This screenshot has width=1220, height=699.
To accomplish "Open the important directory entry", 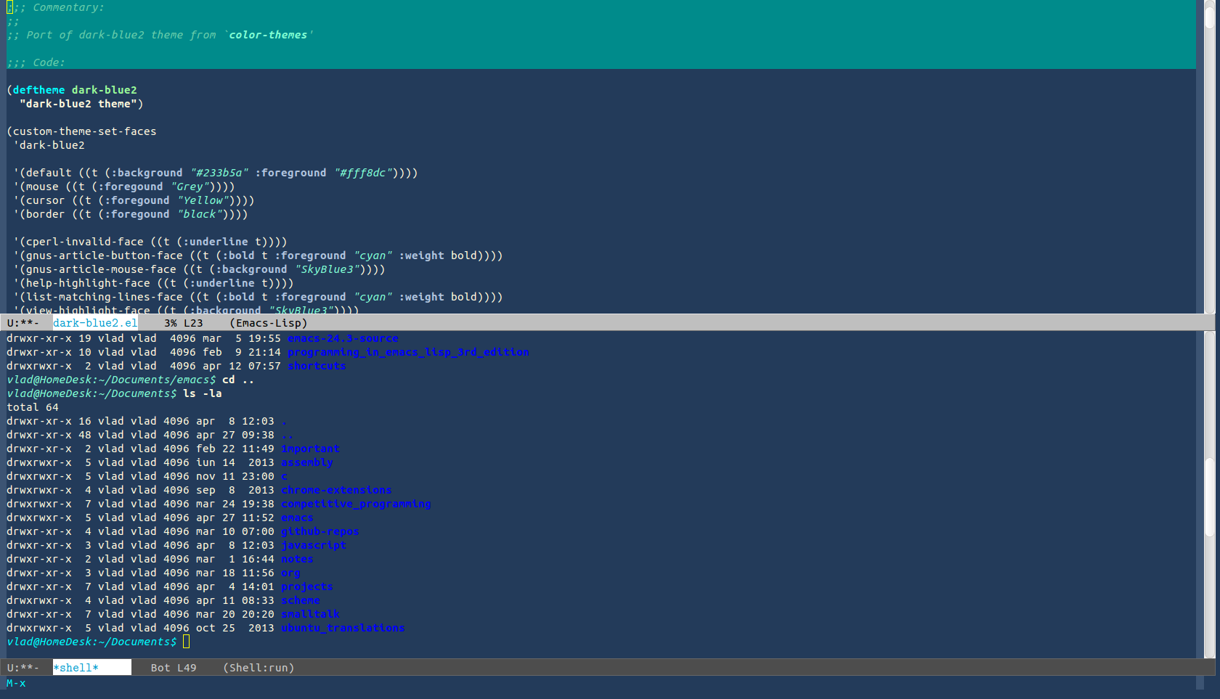I will click(310, 449).
